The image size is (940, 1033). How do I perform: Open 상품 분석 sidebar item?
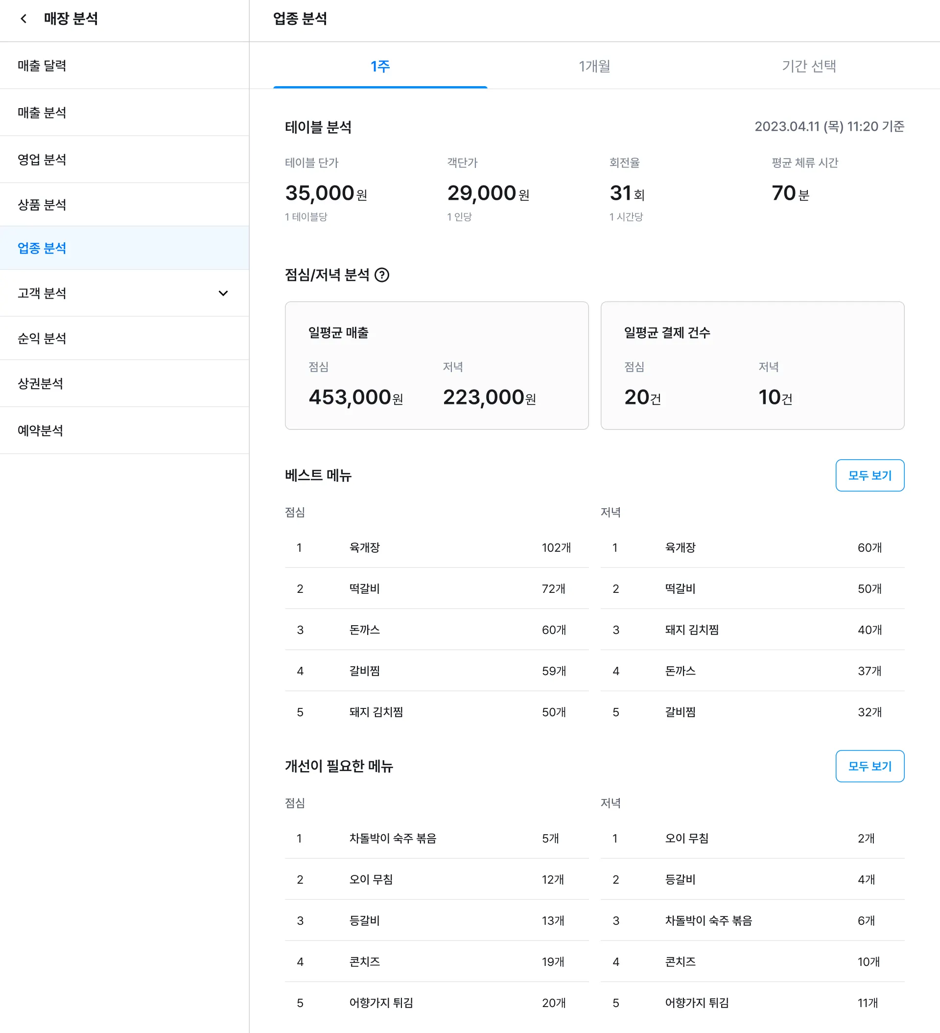(42, 205)
